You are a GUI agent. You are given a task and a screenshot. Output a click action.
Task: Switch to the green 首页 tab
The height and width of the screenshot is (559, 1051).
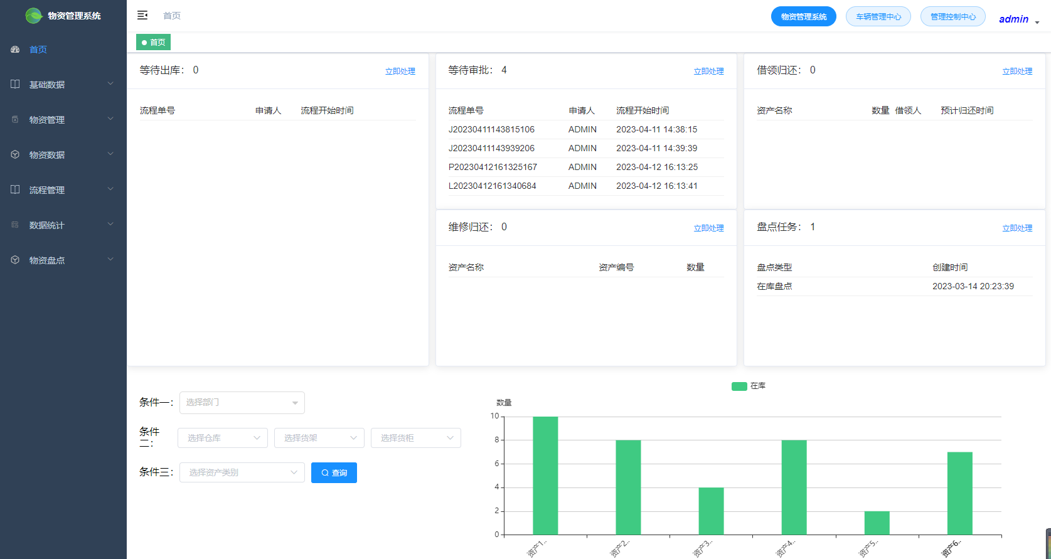pos(153,42)
